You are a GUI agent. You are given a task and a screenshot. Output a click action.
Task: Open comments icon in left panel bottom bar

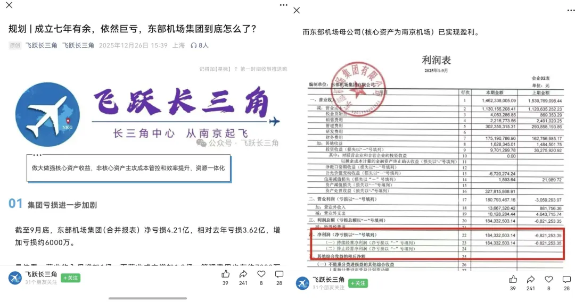[279, 274]
